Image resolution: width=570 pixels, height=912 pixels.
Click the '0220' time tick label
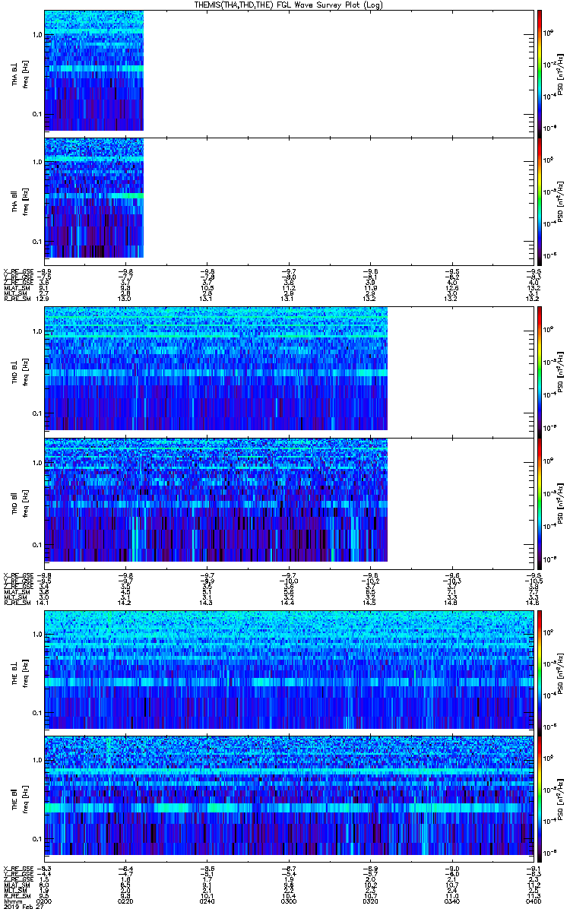tap(125, 901)
